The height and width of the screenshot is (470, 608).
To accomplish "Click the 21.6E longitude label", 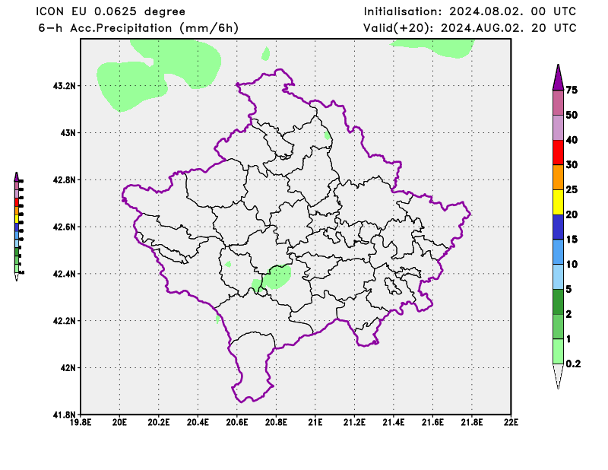I will tap(432, 422).
